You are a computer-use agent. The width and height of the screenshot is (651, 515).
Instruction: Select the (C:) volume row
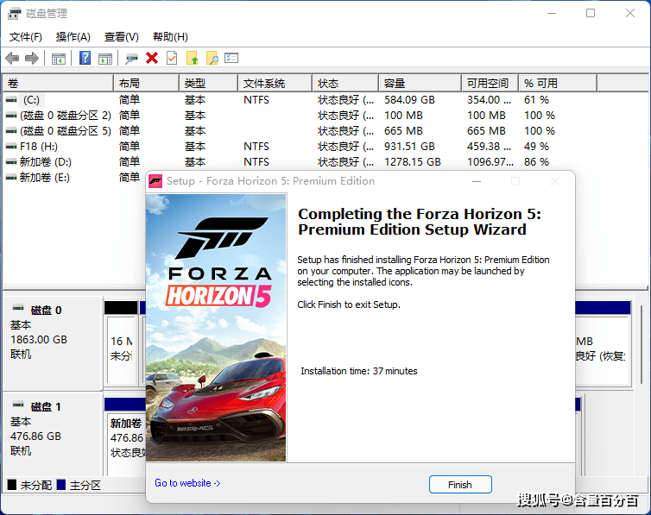tap(31, 100)
